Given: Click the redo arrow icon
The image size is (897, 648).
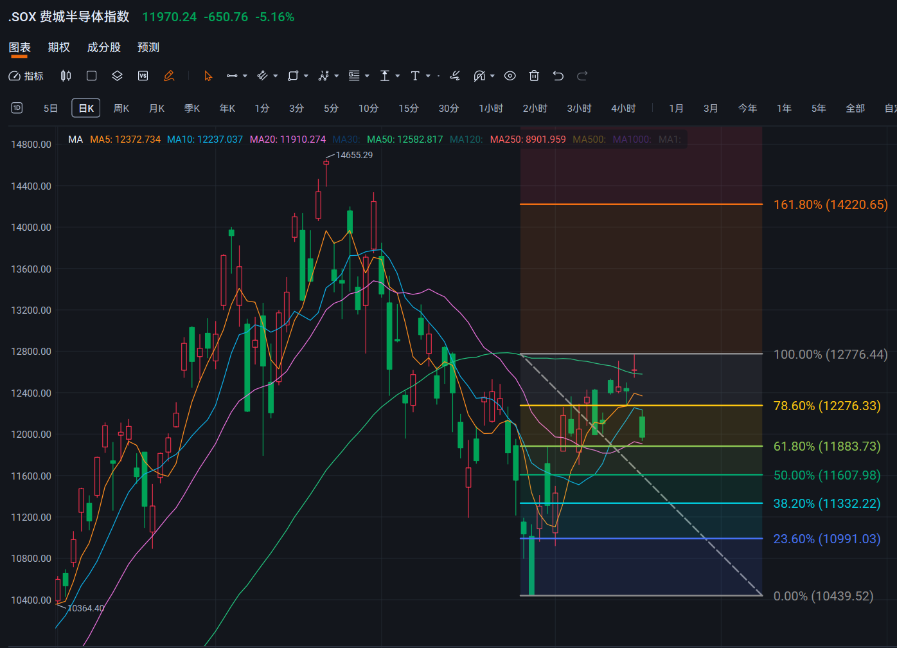Looking at the screenshot, I should click(582, 76).
